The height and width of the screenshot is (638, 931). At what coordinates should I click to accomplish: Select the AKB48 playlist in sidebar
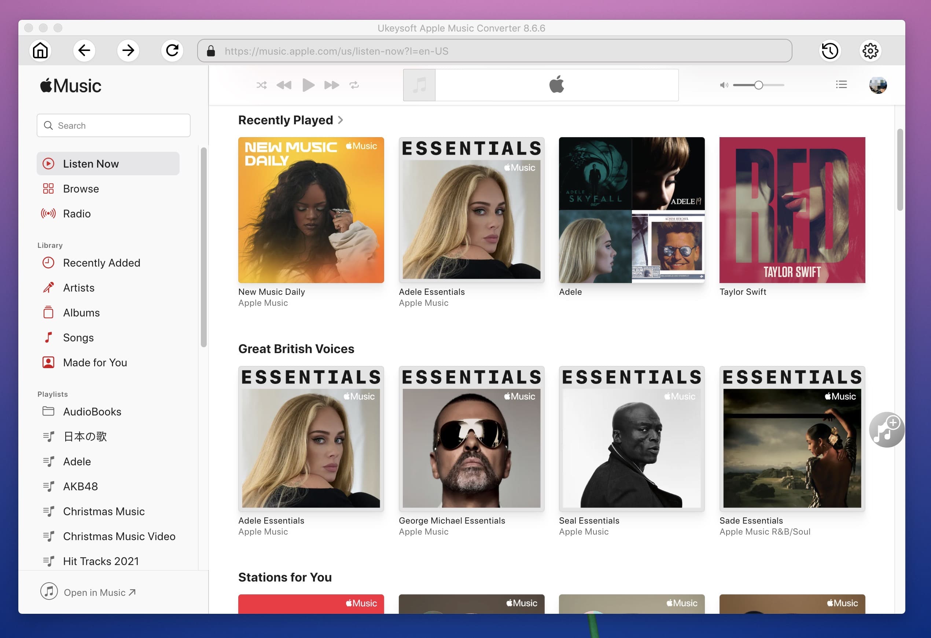pyautogui.click(x=80, y=486)
